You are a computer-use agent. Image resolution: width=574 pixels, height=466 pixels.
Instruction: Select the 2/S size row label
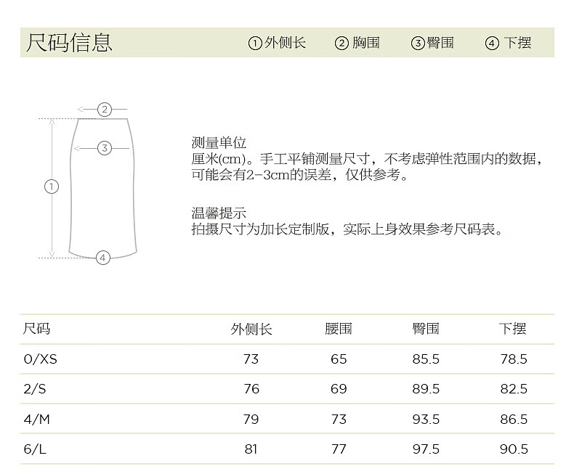(35, 389)
